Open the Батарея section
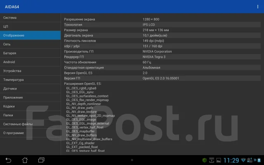 (30, 53)
